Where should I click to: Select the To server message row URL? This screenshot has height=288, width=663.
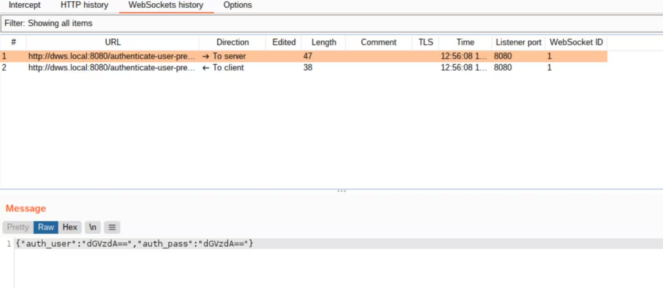click(x=112, y=56)
